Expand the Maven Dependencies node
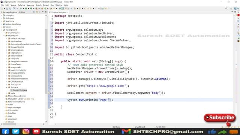 (4, 96)
